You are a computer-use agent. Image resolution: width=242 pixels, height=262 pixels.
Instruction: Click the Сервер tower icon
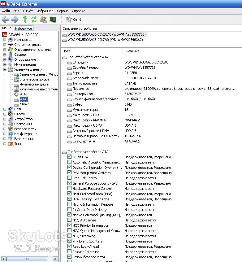pyautogui.click(x=11, y=55)
